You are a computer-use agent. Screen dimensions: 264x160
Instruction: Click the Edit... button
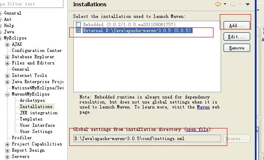tap(237, 37)
